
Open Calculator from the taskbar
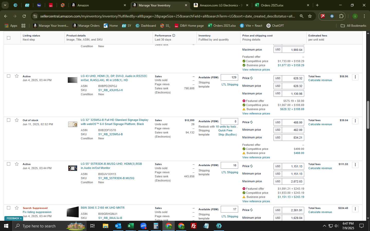[x=156, y=226]
